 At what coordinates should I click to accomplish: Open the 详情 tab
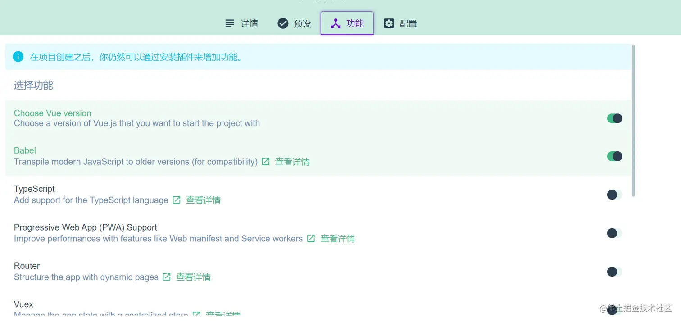pyautogui.click(x=241, y=23)
